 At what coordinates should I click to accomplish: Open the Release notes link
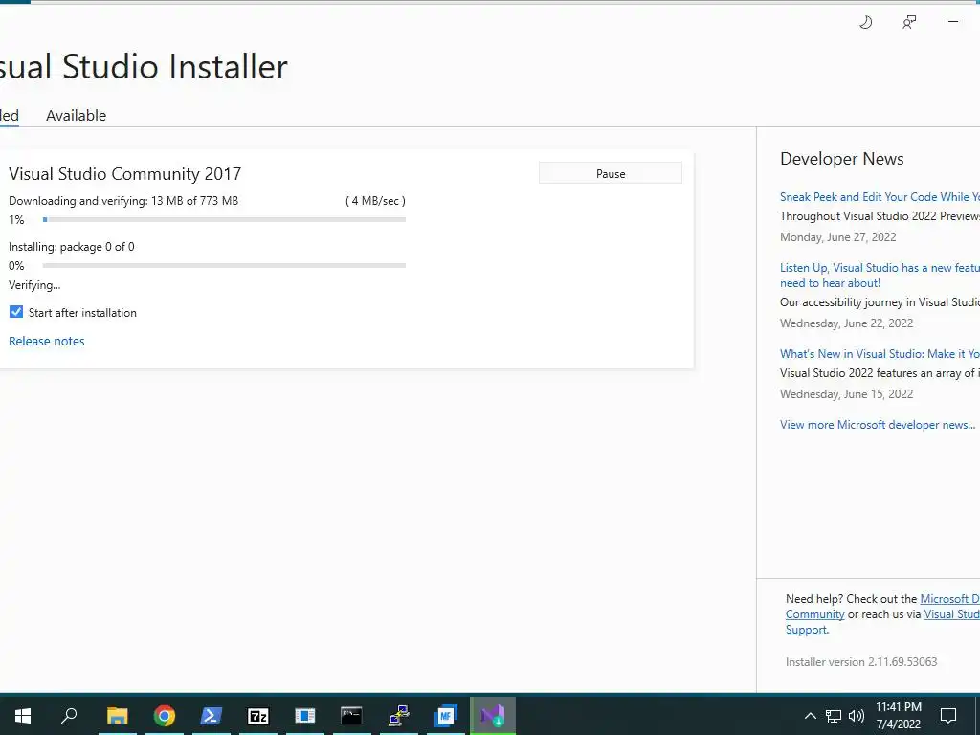(x=46, y=342)
